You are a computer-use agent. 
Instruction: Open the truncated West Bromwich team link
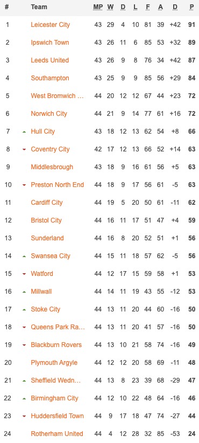click(x=57, y=96)
